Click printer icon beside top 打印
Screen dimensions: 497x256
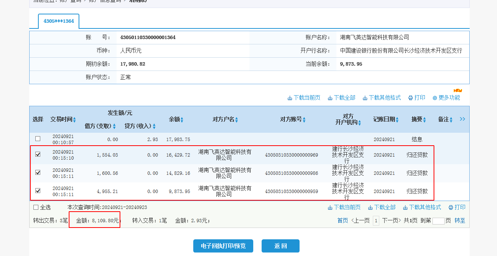(x=410, y=98)
